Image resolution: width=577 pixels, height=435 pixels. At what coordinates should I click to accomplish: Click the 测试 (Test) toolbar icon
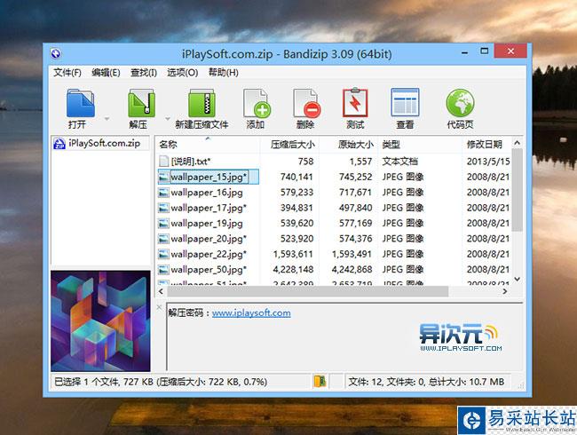tap(355, 103)
